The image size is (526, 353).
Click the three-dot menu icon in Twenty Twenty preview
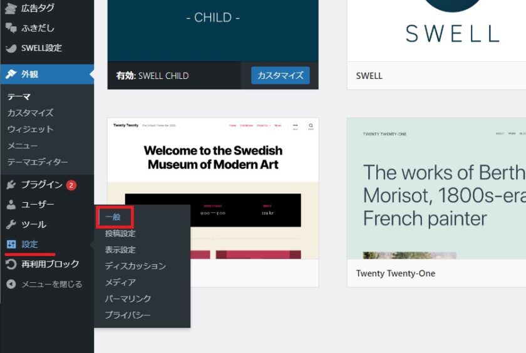tap(295, 125)
